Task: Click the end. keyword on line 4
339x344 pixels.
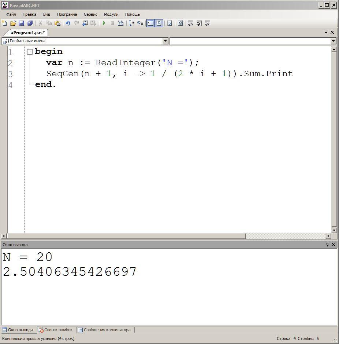Action: coord(45,84)
